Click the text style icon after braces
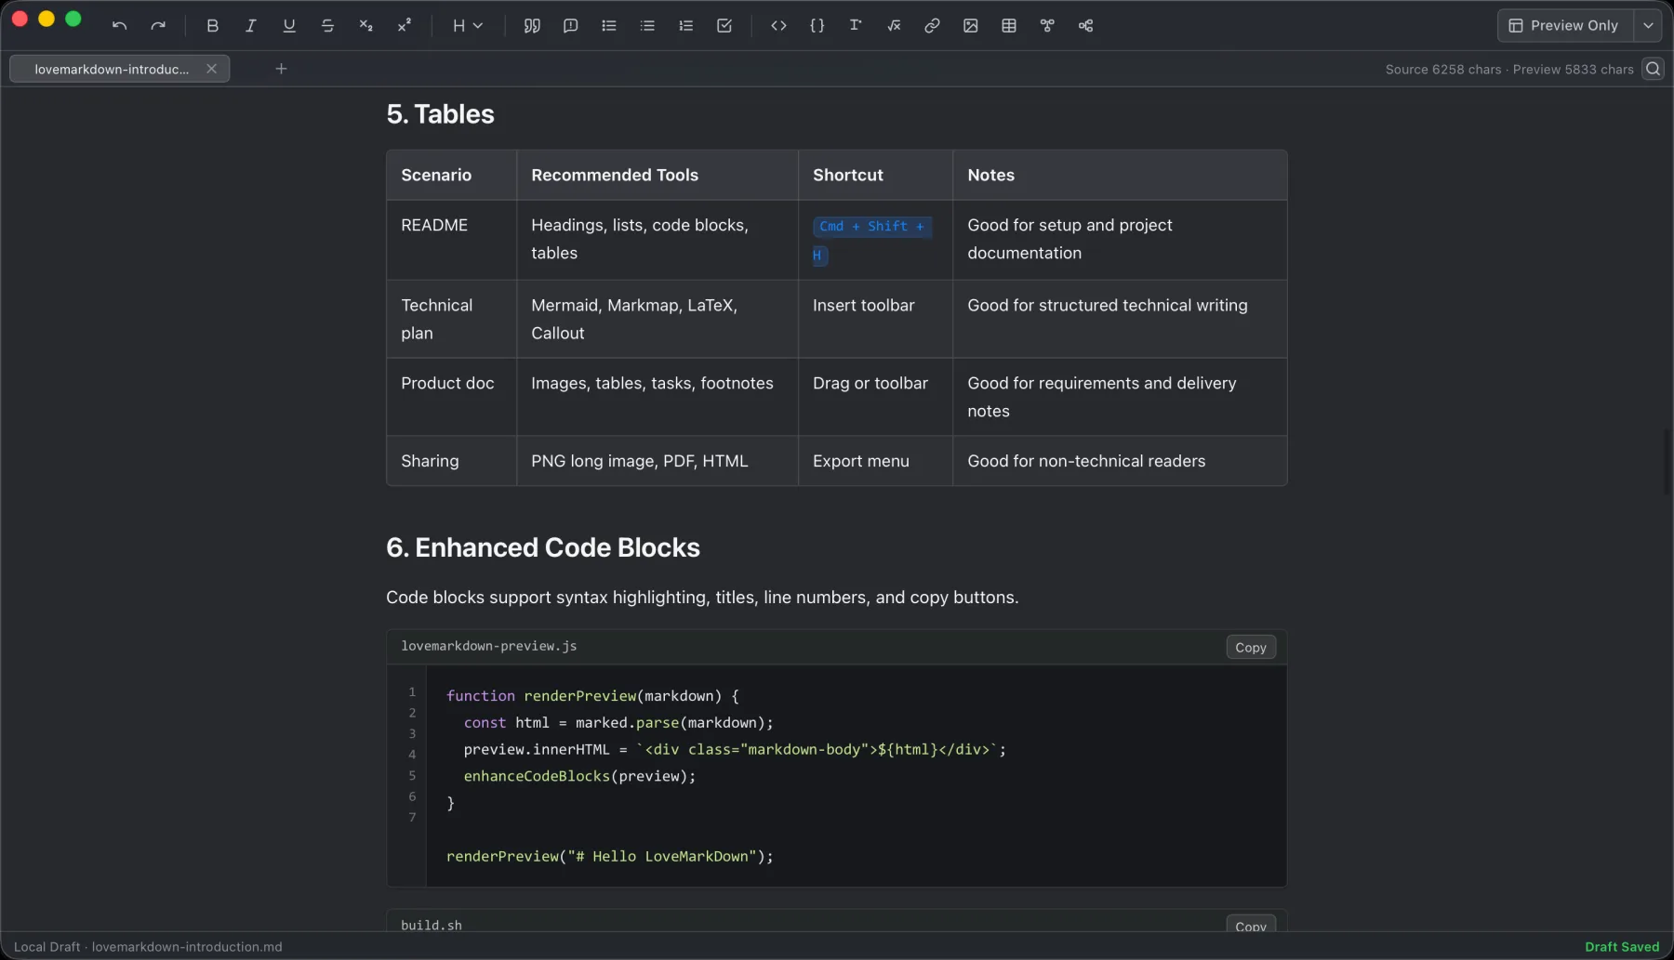The width and height of the screenshot is (1674, 960). coord(856,25)
